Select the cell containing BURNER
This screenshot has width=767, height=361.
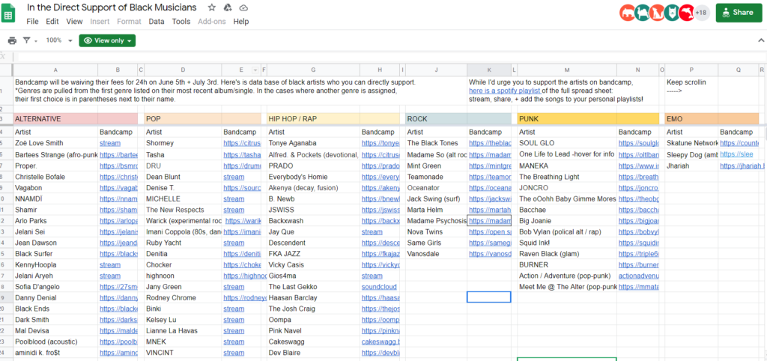tap(567, 264)
